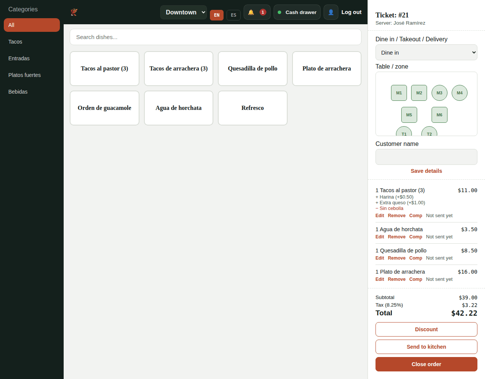The width and height of the screenshot is (485, 379).
Task: Send the order to kitchen
Action: click(x=426, y=347)
